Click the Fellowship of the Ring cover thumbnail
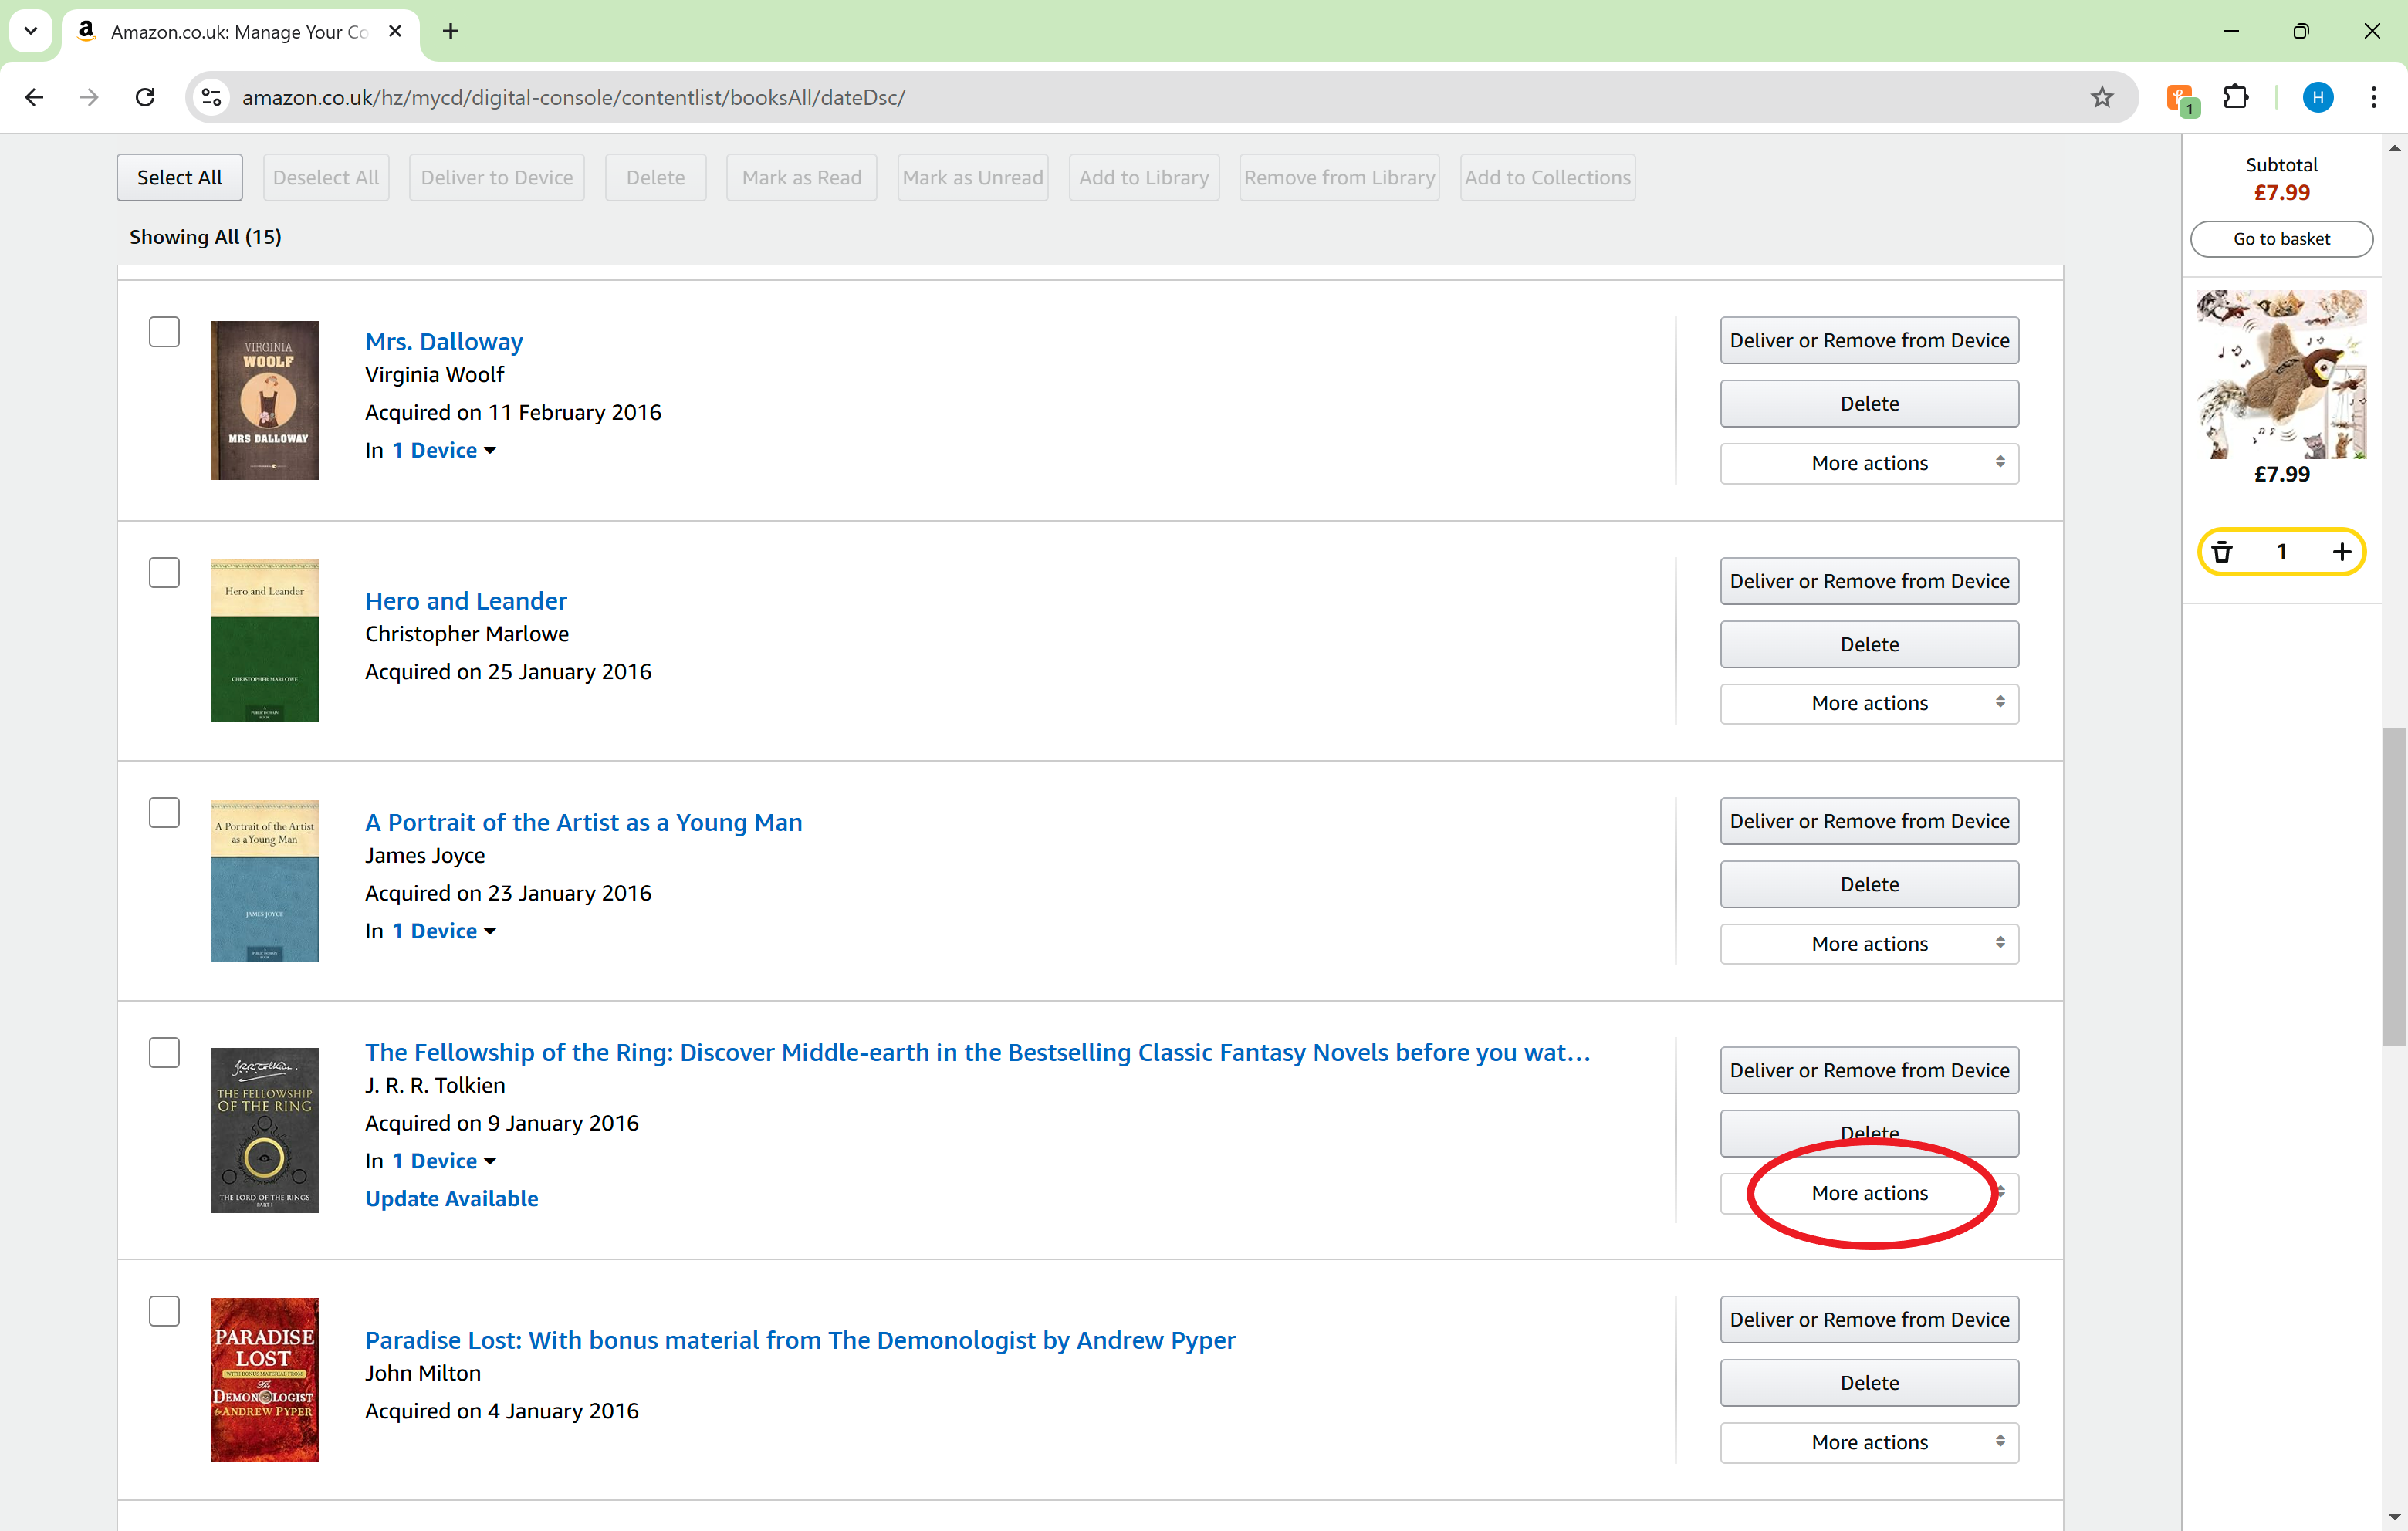2408x1531 pixels. coord(264,1130)
